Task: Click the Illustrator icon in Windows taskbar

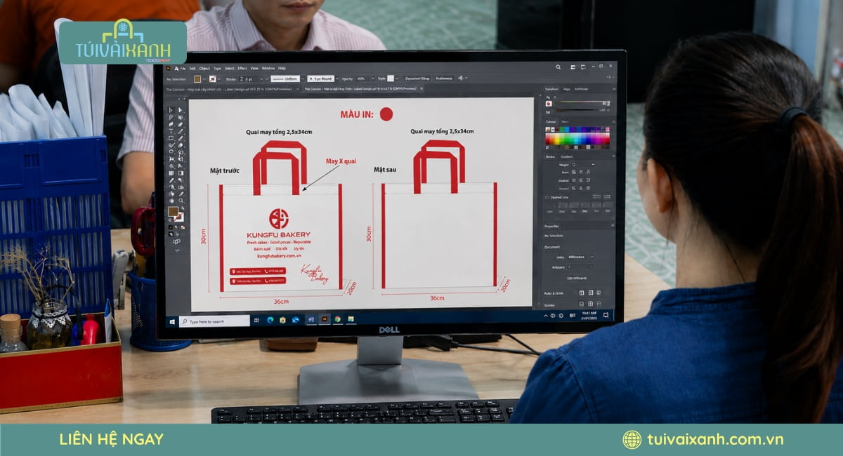Action: point(325,319)
